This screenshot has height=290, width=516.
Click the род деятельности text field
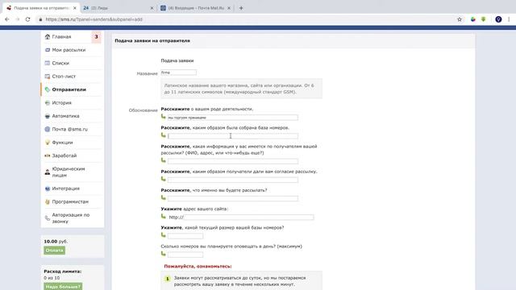tap(233, 118)
